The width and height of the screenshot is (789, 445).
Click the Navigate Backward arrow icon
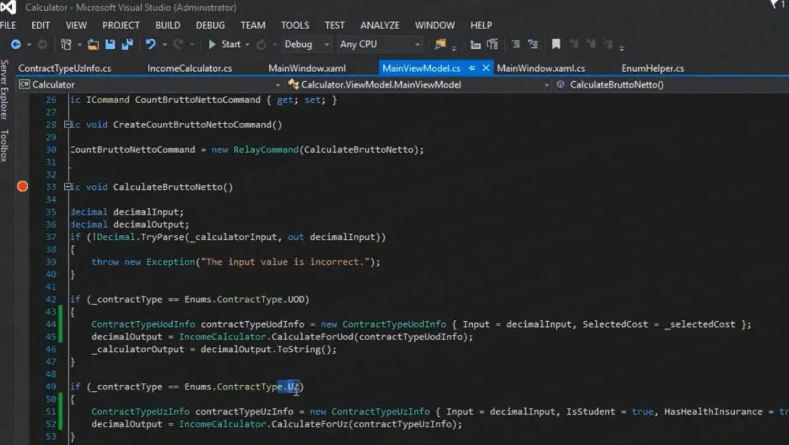(15, 44)
